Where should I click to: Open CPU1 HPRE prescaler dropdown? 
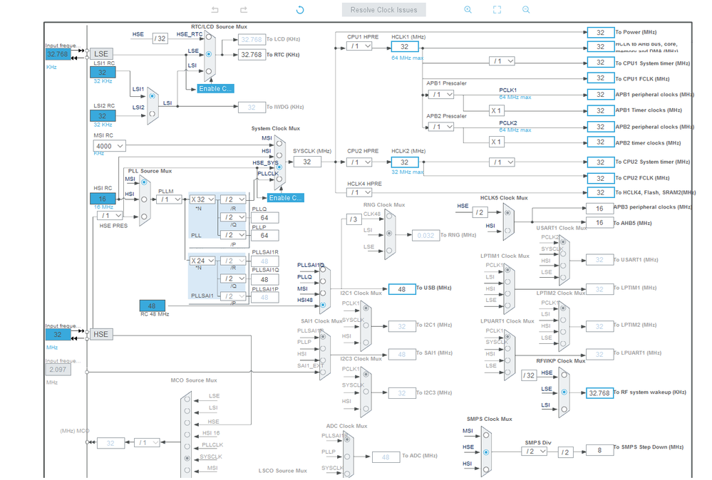point(359,46)
